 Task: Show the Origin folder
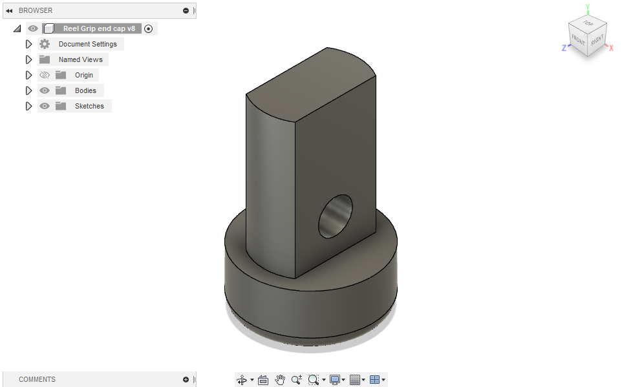pos(45,75)
